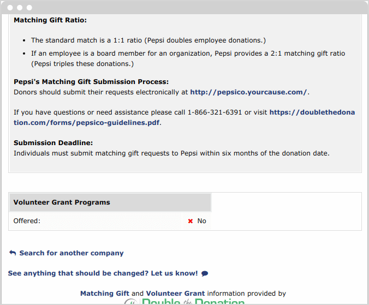Click the Offered: label
This screenshot has width=369, height=305.
click(27, 221)
